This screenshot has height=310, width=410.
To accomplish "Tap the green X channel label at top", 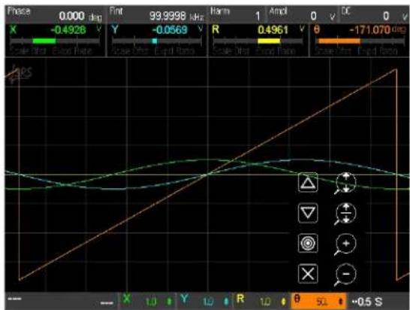I will click(x=14, y=29).
